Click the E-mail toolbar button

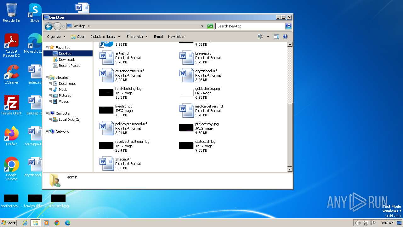click(x=158, y=37)
